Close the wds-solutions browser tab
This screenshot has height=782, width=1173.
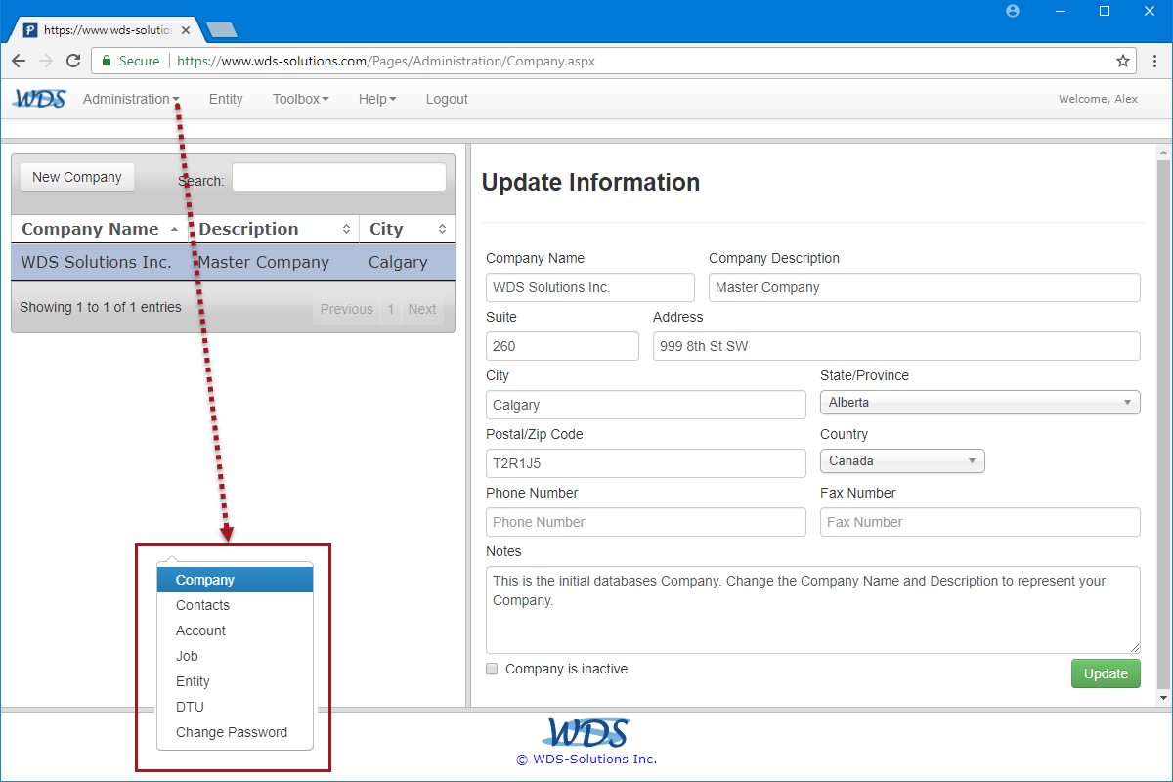click(x=186, y=30)
